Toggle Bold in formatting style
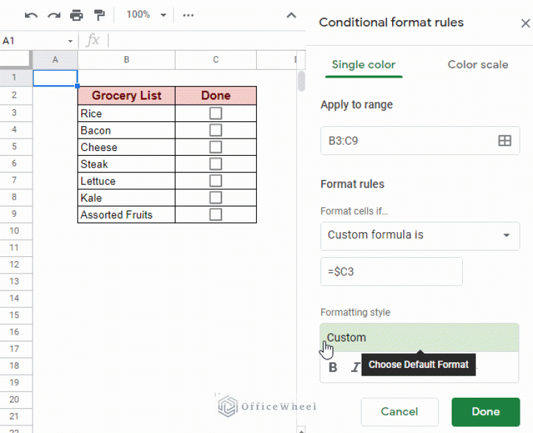 (333, 367)
